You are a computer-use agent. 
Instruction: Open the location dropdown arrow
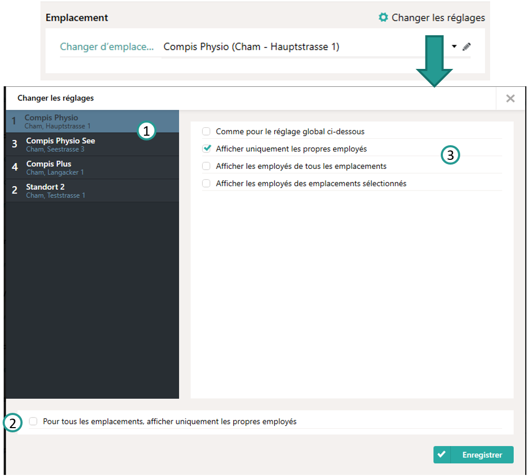pos(454,47)
